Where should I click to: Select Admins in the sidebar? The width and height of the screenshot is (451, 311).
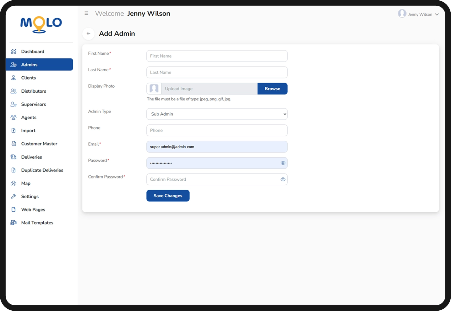(39, 64)
